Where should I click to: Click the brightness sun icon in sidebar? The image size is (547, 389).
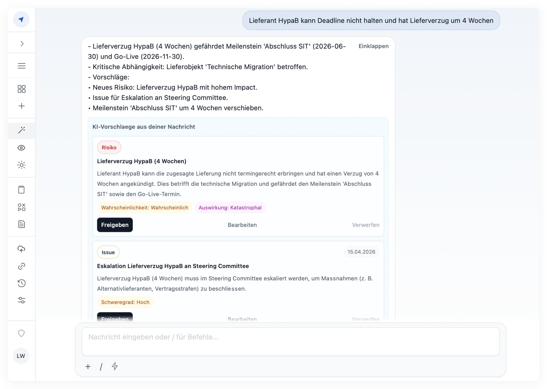22,165
